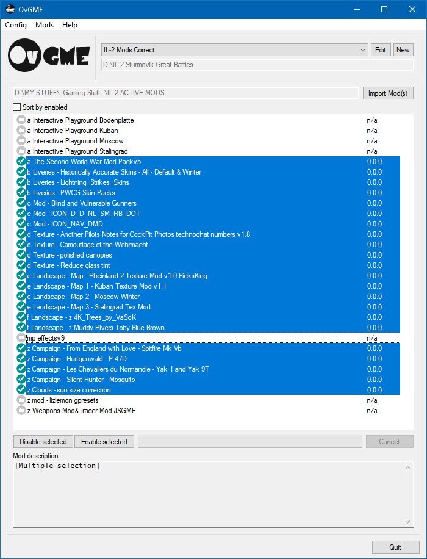Viewport: 427px width, 559px height.
Task: Click the grey status icon of mp effectsv9
Action: click(21, 338)
